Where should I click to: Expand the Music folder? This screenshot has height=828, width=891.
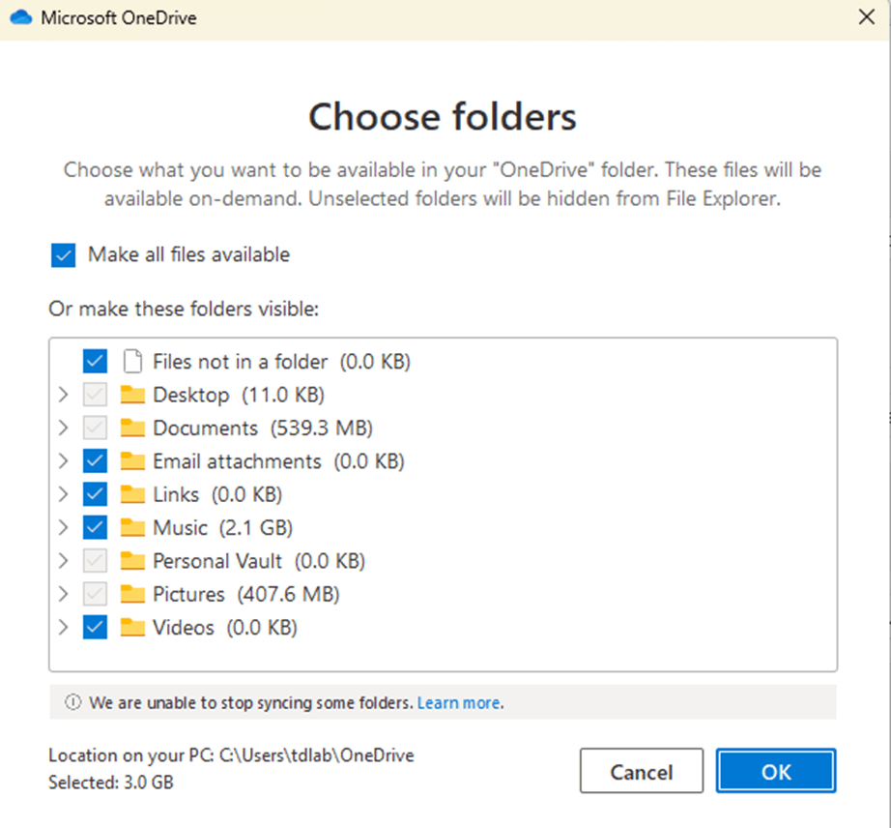[x=63, y=528]
